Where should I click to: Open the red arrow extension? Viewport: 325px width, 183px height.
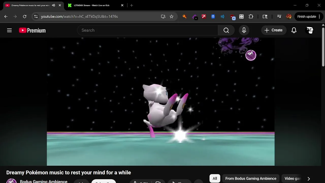[x=204, y=17]
